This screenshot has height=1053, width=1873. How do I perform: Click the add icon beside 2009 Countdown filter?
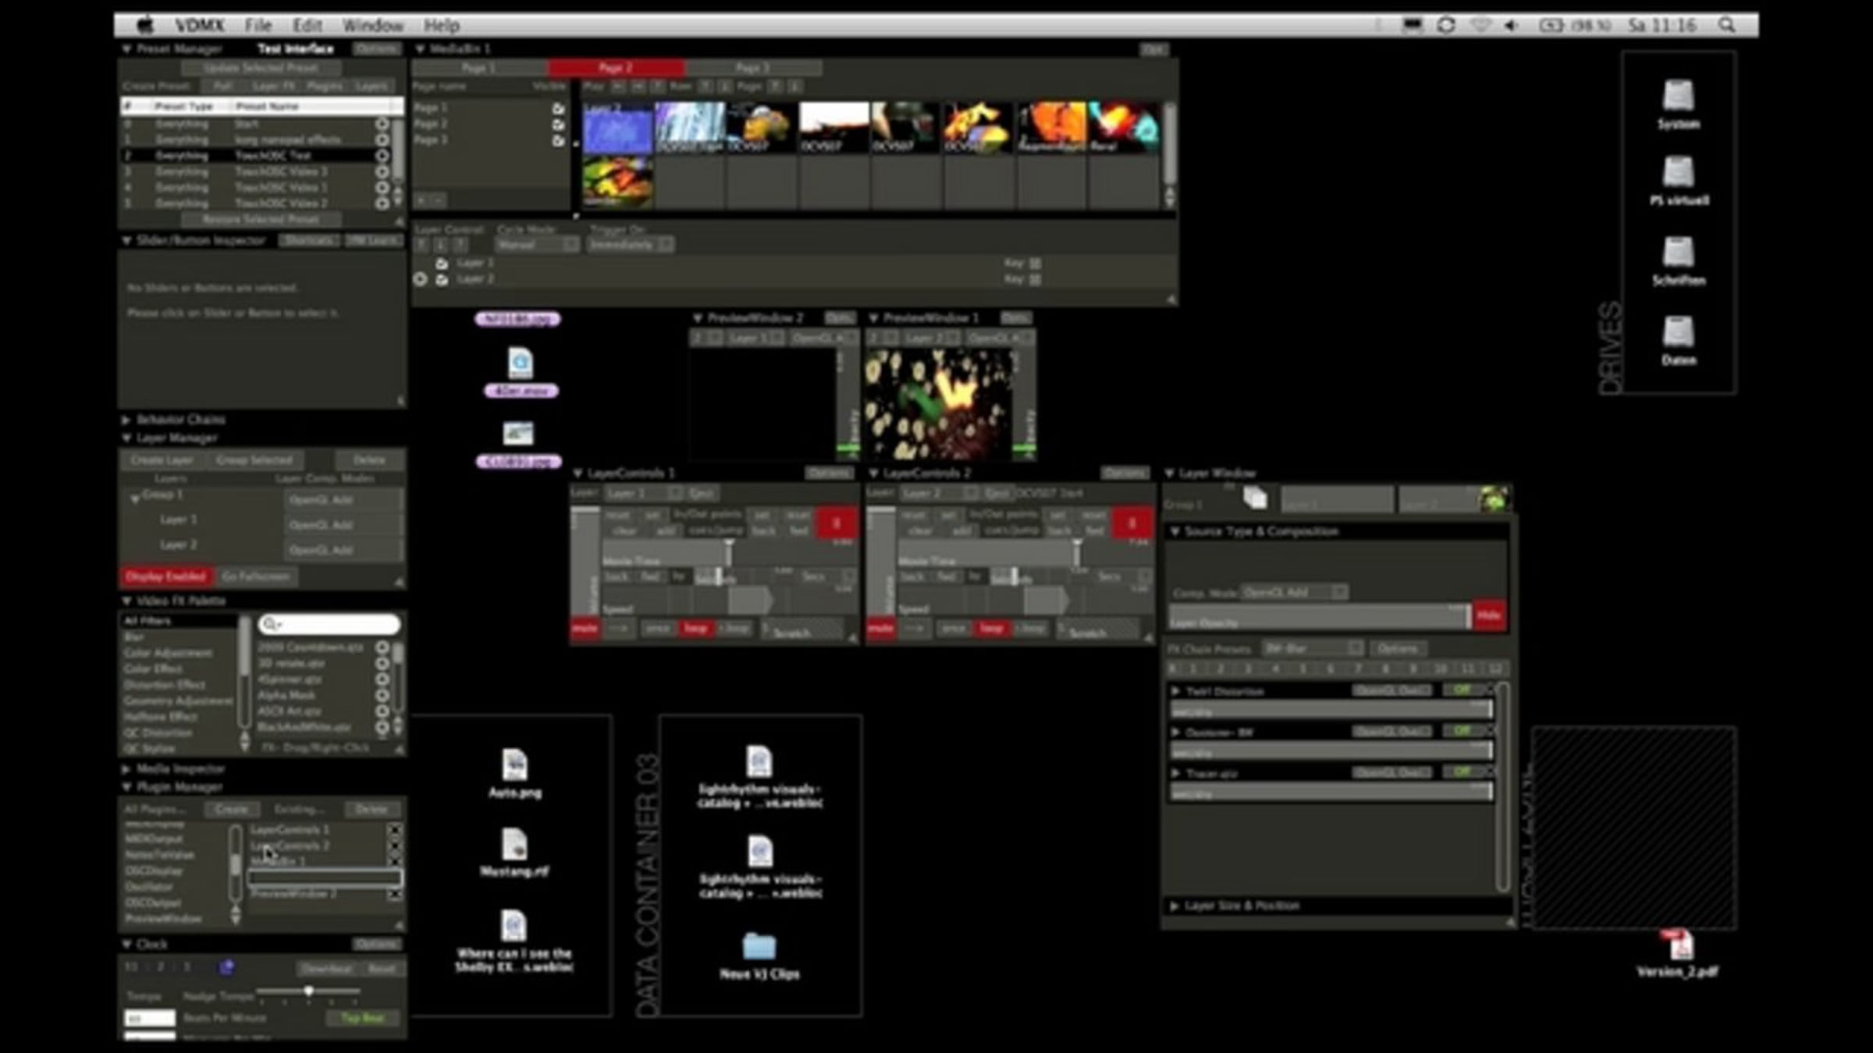click(382, 647)
